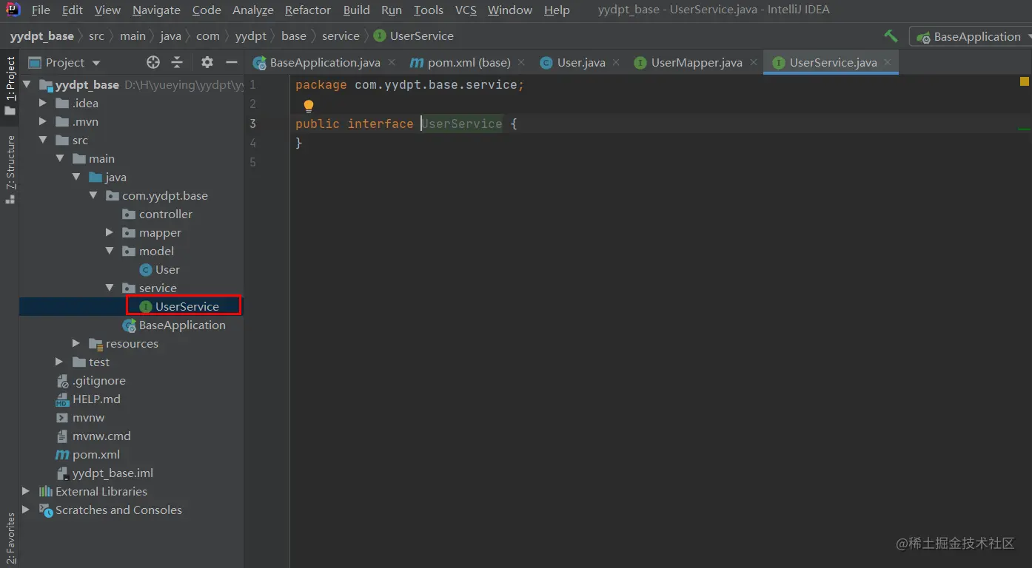Open the Help menu
1032x568 pixels.
click(557, 10)
